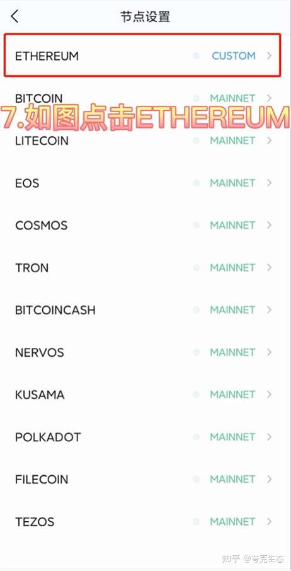Click the status dot on the EOS row
The height and width of the screenshot is (571, 291).
point(197,183)
